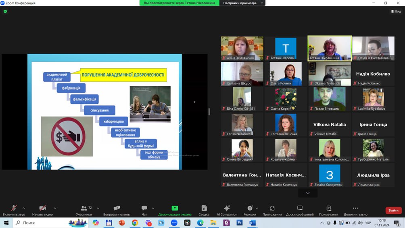This screenshot has width=405, height=228.
Task: Unmute with the Включить звук microphone icon
Action: click(x=14, y=210)
